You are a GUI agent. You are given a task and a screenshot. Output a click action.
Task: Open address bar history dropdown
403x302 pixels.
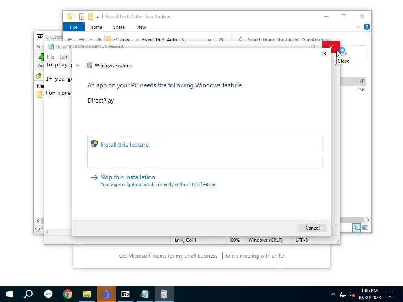coord(209,40)
